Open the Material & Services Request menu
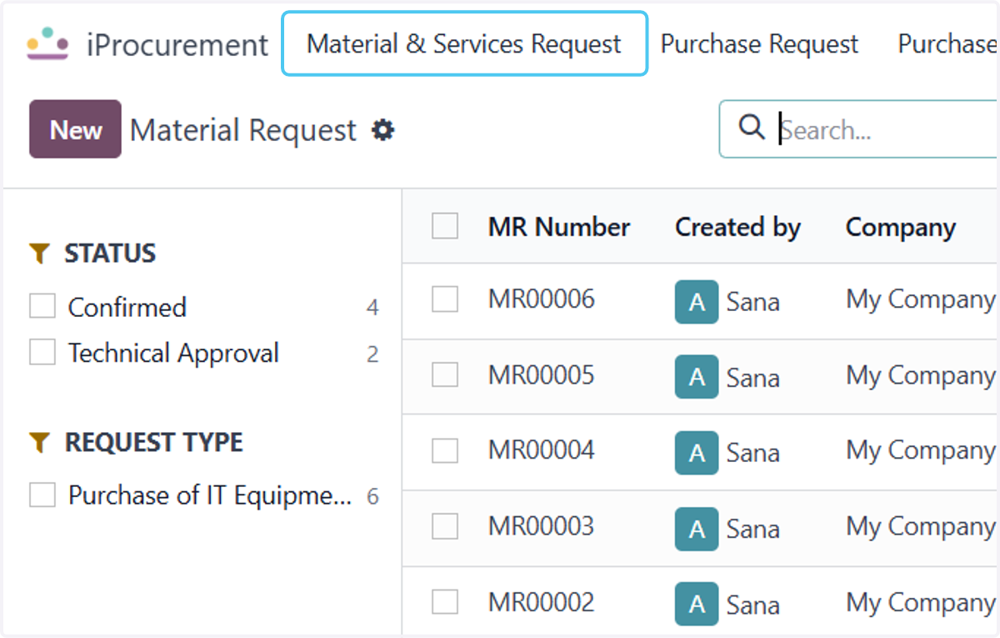 click(x=464, y=43)
